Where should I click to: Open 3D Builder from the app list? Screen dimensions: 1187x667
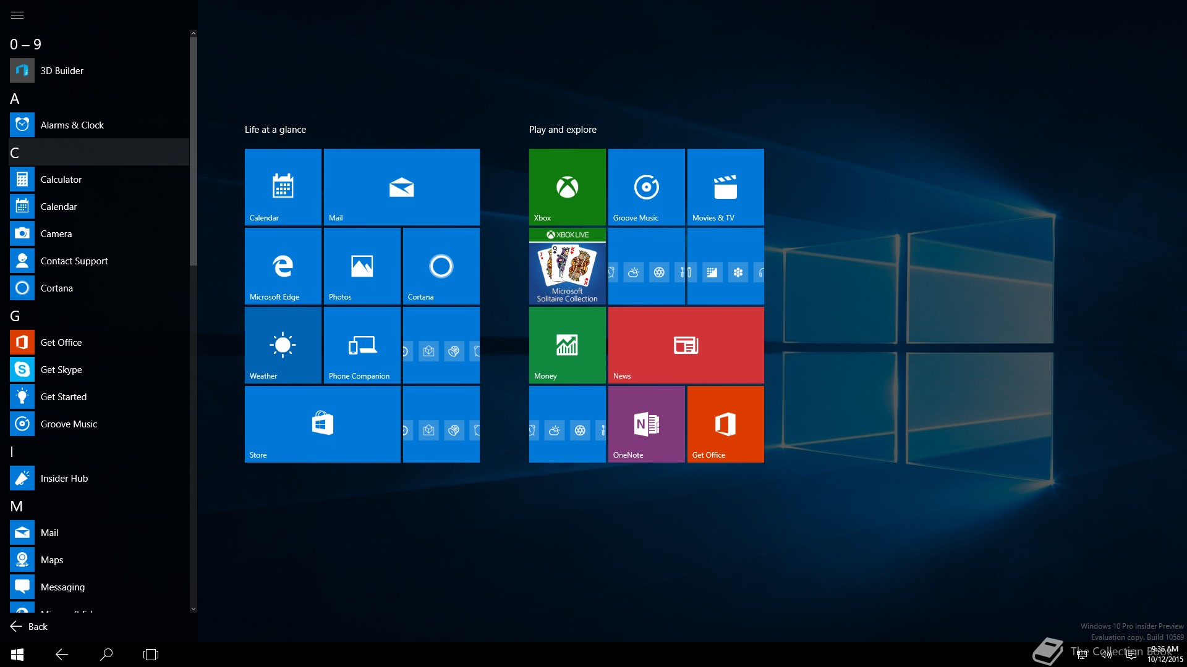tap(99, 70)
